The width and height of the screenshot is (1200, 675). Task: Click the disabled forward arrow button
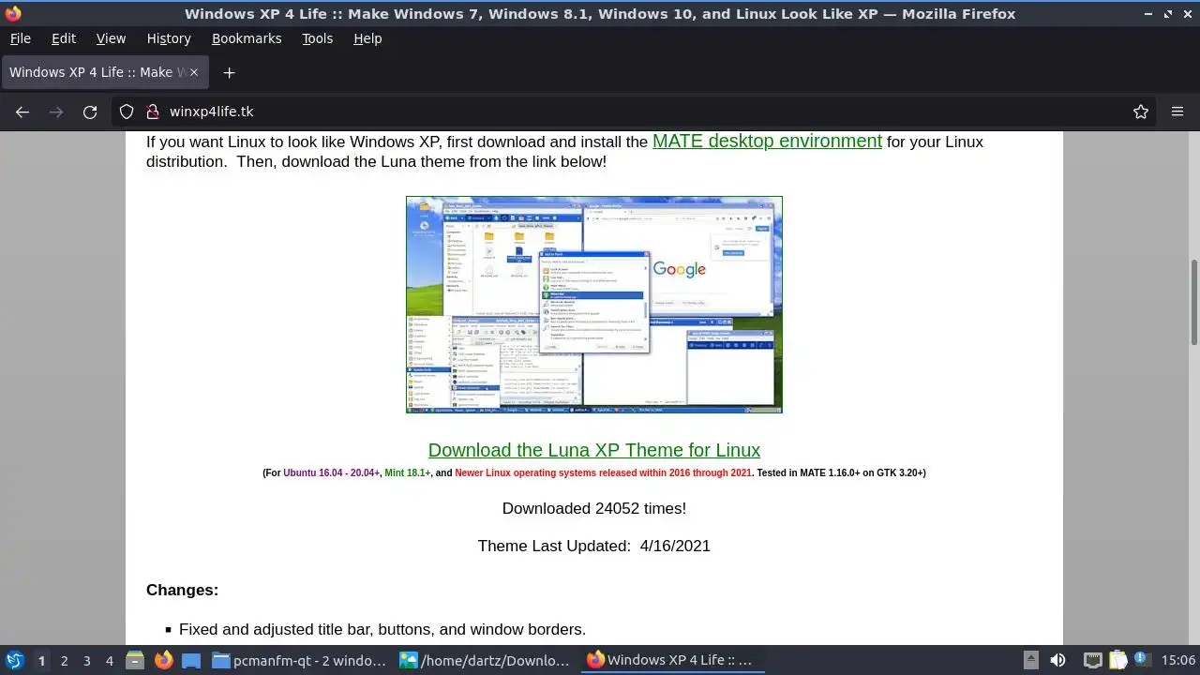pos(56,112)
